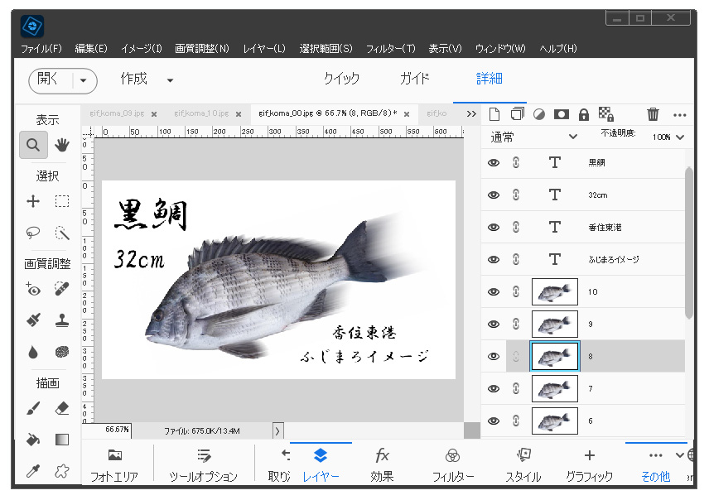This screenshot has width=709, height=500.
Task: Select layer 7 fish thumbnail
Action: (554, 388)
